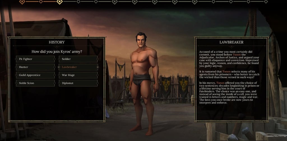Select the Pit Fighter history option
This screenshot has width=287, height=141.
pyautogui.click(x=35, y=59)
